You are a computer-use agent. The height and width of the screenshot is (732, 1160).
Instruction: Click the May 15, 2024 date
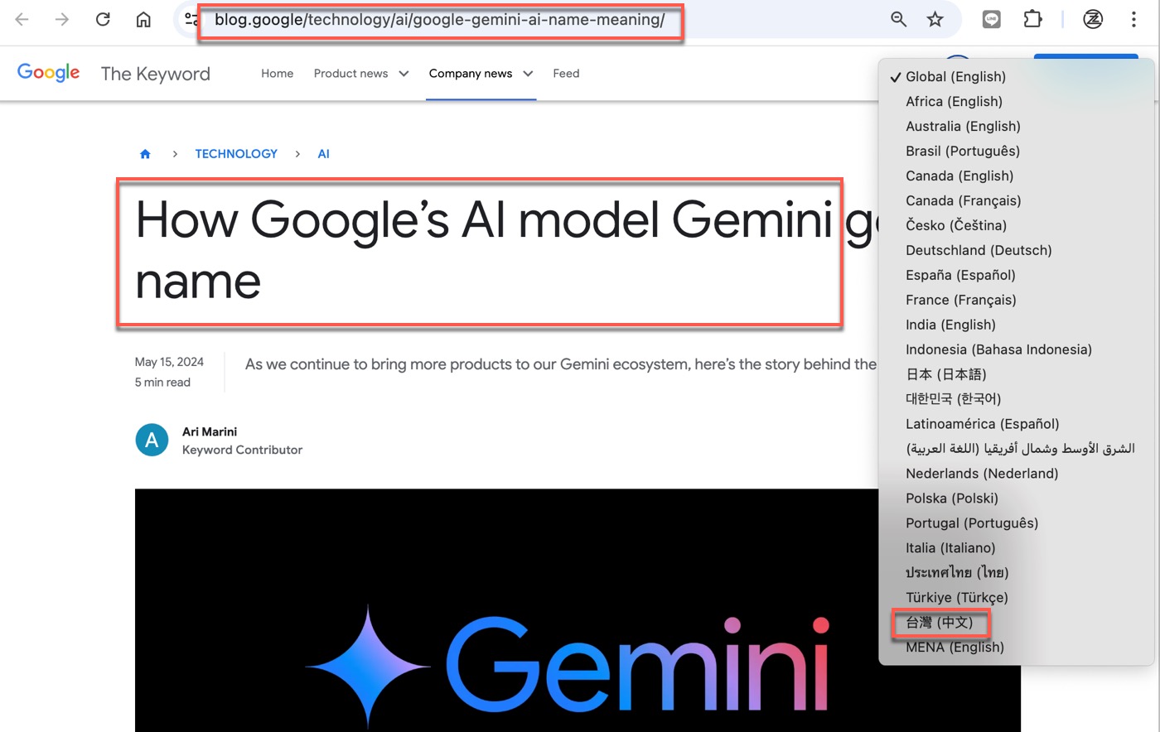(169, 362)
